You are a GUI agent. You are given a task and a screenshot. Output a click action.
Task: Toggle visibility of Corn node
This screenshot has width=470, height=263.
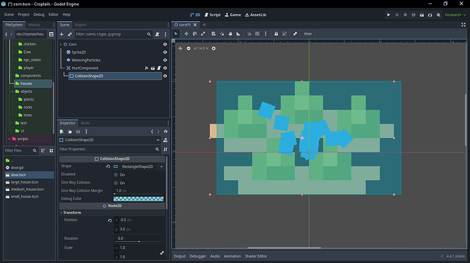point(165,44)
